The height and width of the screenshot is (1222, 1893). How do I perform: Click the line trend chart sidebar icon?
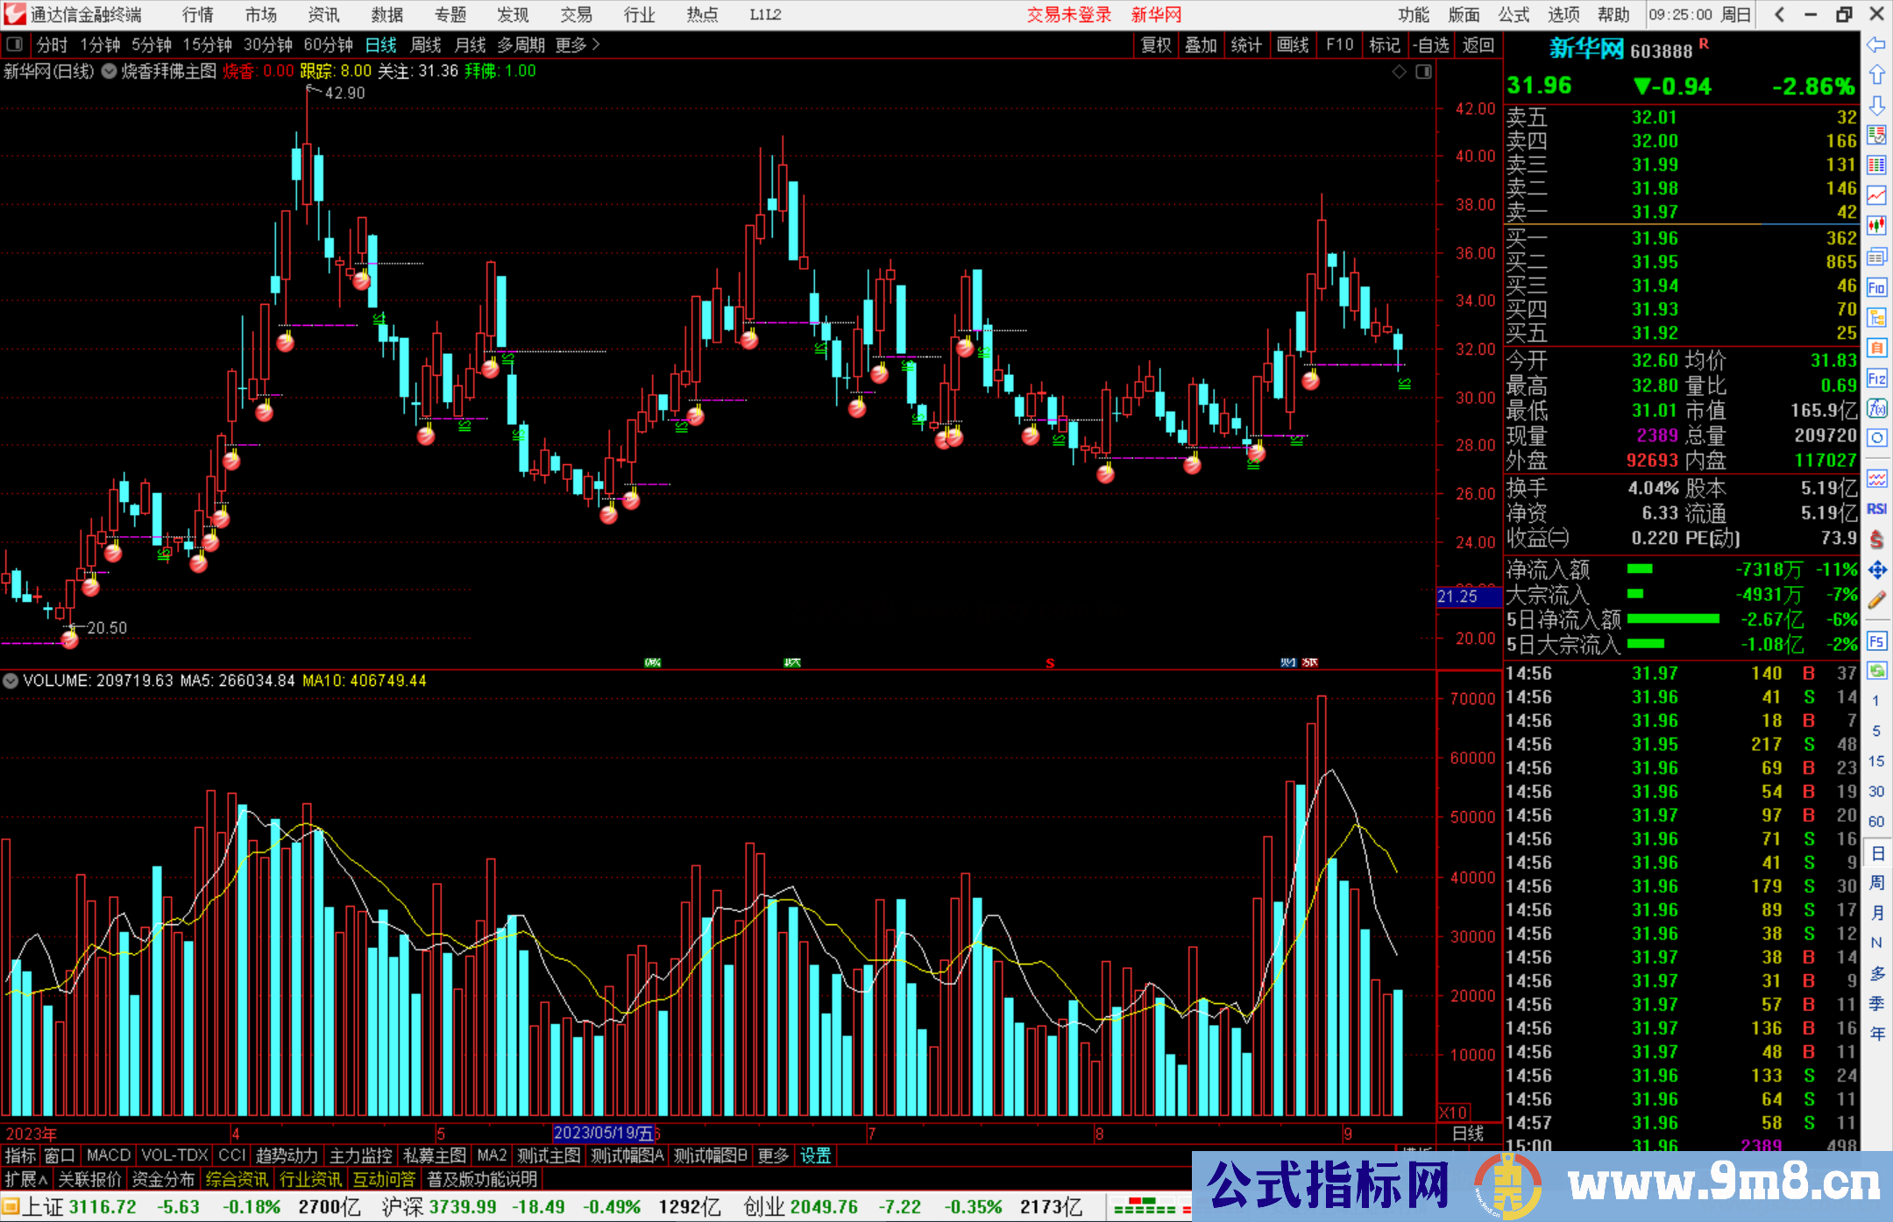click(1876, 195)
